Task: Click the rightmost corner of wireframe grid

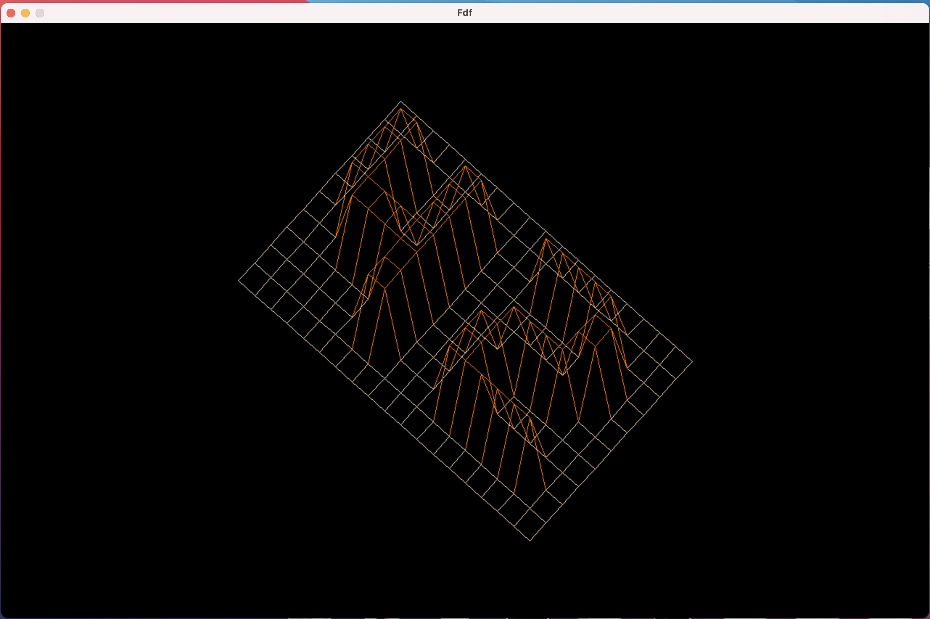Action: pyautogui.click(x=692, y=361)
